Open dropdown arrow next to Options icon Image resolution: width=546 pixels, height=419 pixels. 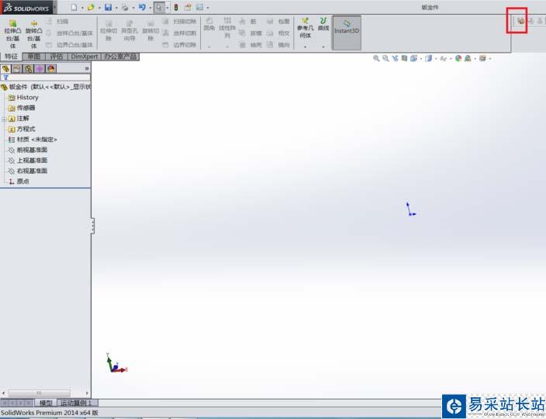tap(208, 8)
